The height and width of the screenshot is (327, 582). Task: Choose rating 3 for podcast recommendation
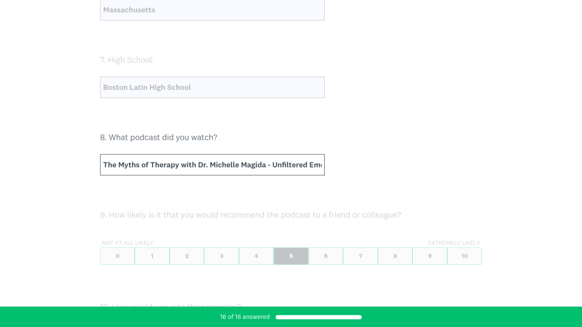tap(221, 256)
